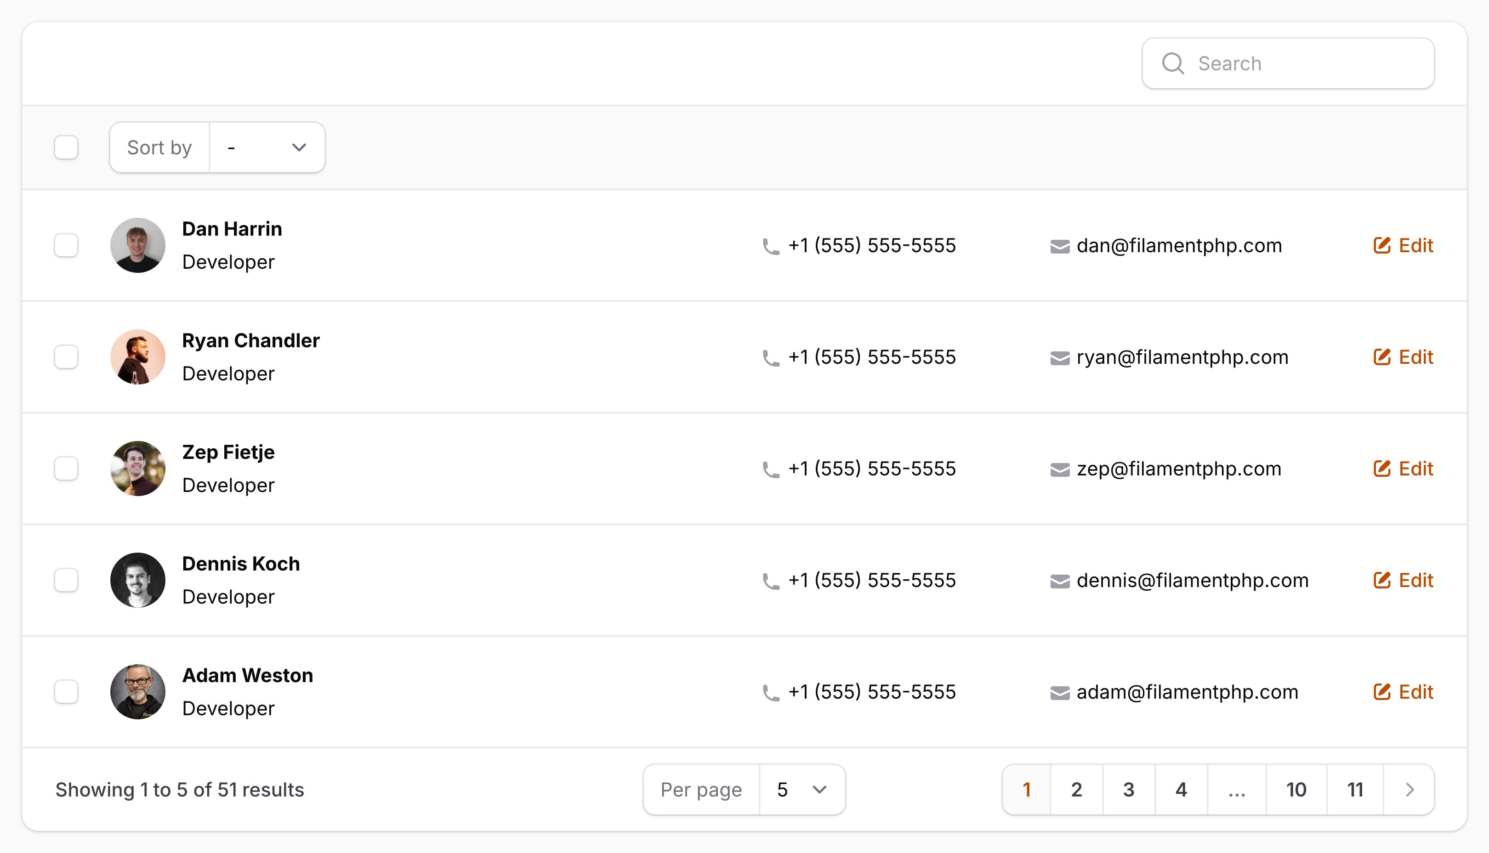Click the envelope icon beside ryan@filamentphp.com
Viewport: 1489px width, 853px height.
1059,358
